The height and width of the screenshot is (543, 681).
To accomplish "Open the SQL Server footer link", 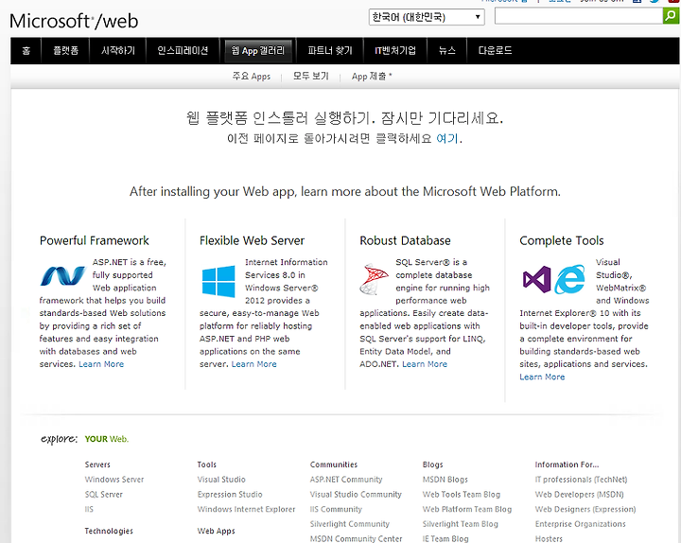I will click(x=104, y=495).
